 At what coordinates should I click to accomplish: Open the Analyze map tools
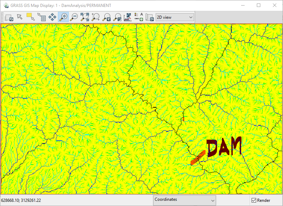[128, 17]
